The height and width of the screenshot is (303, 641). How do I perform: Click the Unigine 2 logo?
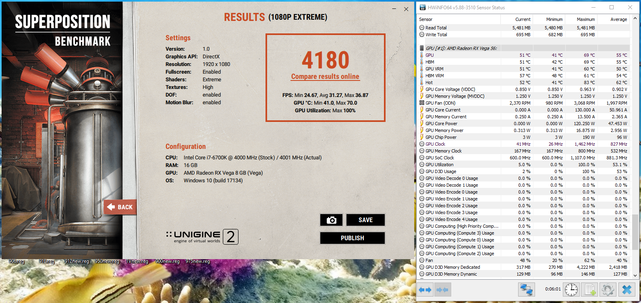(x=202, y=237)
